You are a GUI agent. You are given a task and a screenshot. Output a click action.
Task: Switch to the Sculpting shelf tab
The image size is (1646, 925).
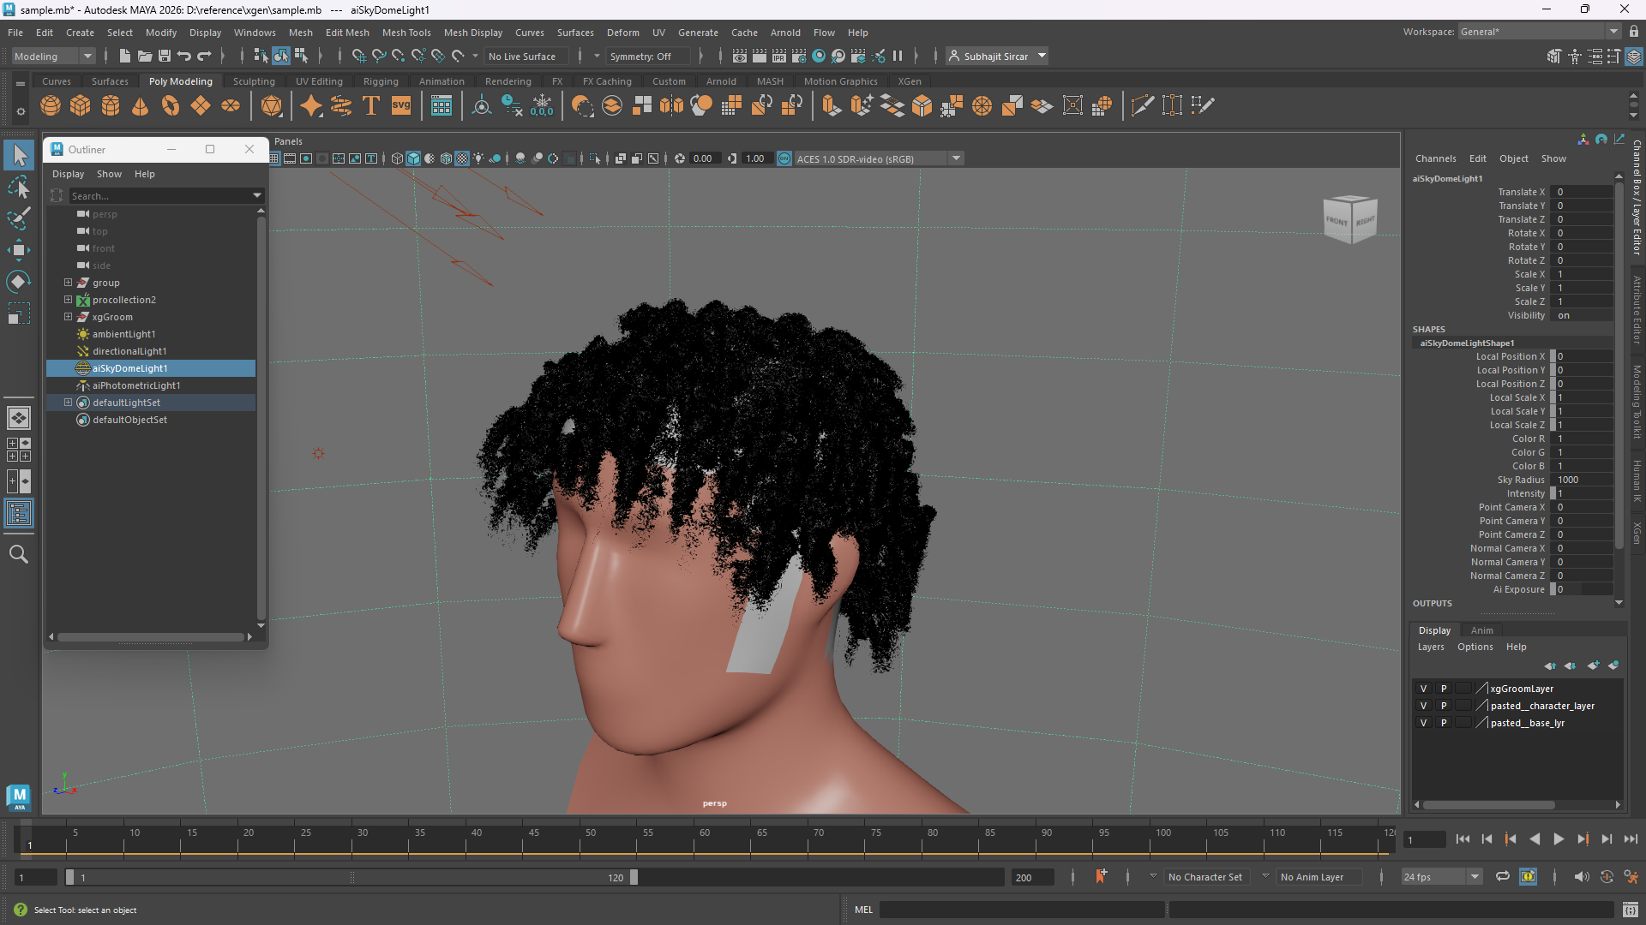coord(254,81)
